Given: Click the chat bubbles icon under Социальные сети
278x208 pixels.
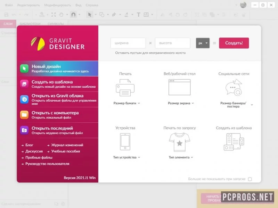Looking at the screenshot, I should tap(234, 87).
